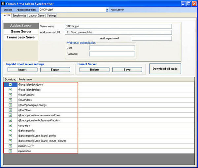Viewport: 198px width, 168px height.
Task: Delete the current server
Action: (x=94, y=70)
